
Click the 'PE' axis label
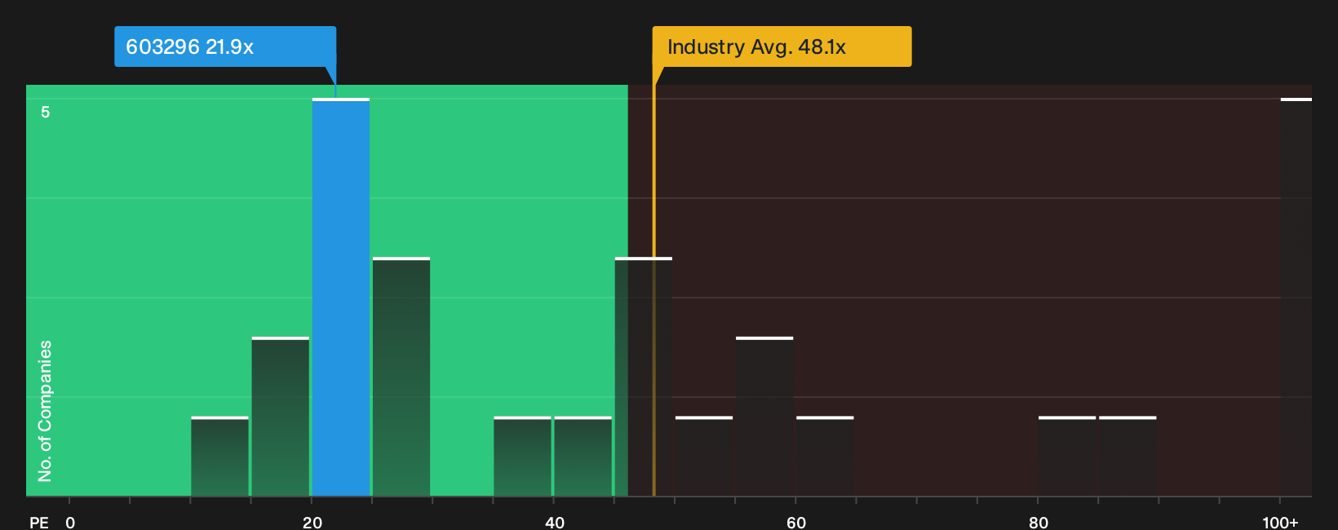pyautogui.click(x=39, y=522)
